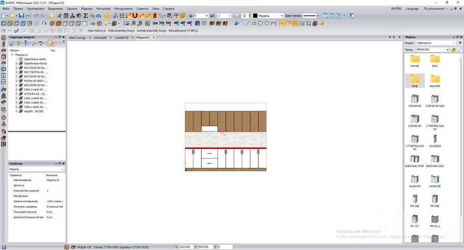Click the blue question mark icon in Структура модели
This screenshot has width=464, height=250.
26,44
